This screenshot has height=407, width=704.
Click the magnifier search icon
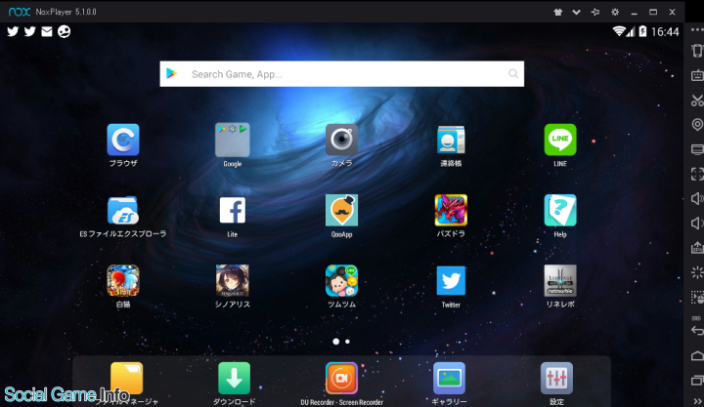[x=513, y=73]
